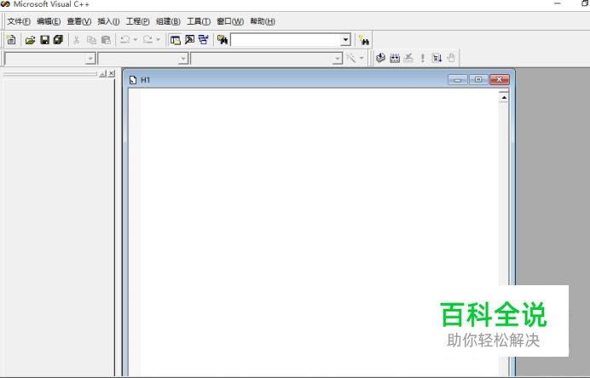Expand the Find combo box dropdown
The width and height of the screenshot is (590, 378).
click(x=345, y=40)
